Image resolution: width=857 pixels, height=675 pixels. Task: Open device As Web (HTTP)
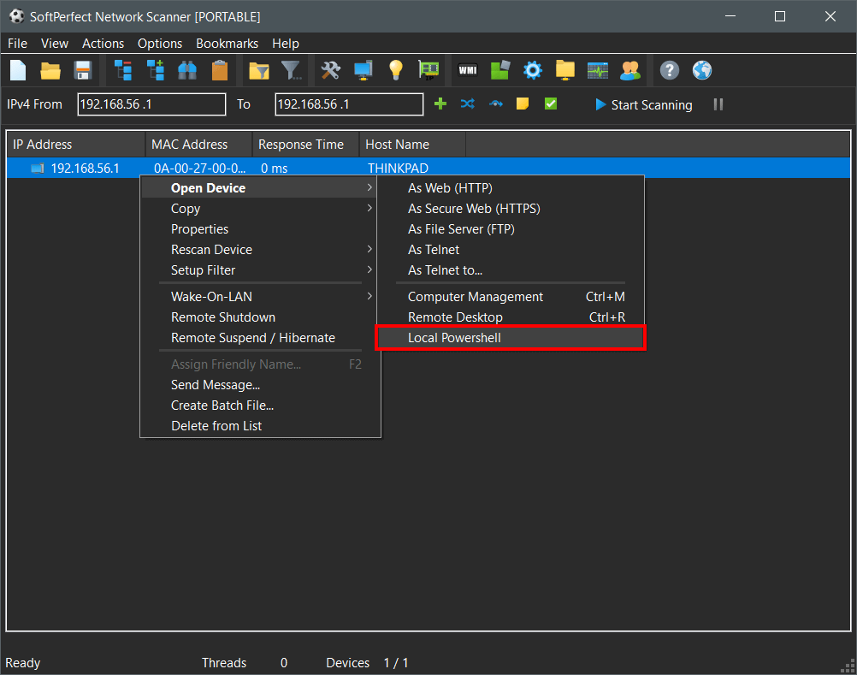(x=511, y=188)
